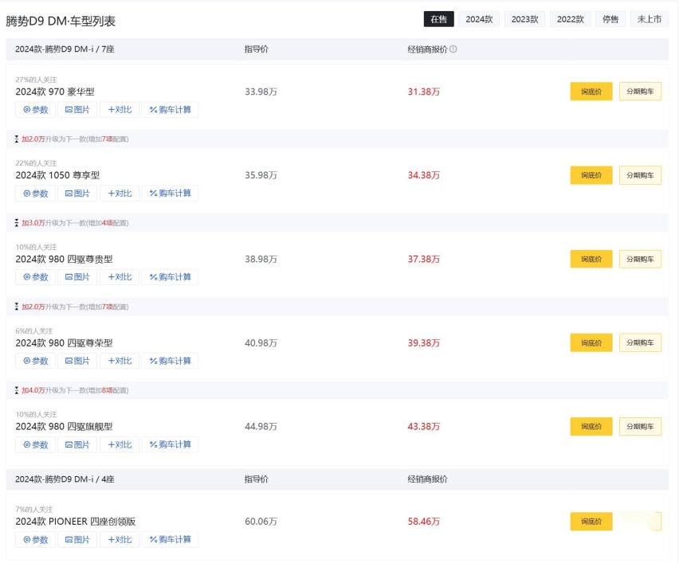Image resolution: width=679 pixels, height=563 pixels.
Task: Click 分期购车 for 970 豪华型
Action: coord(640,92)
